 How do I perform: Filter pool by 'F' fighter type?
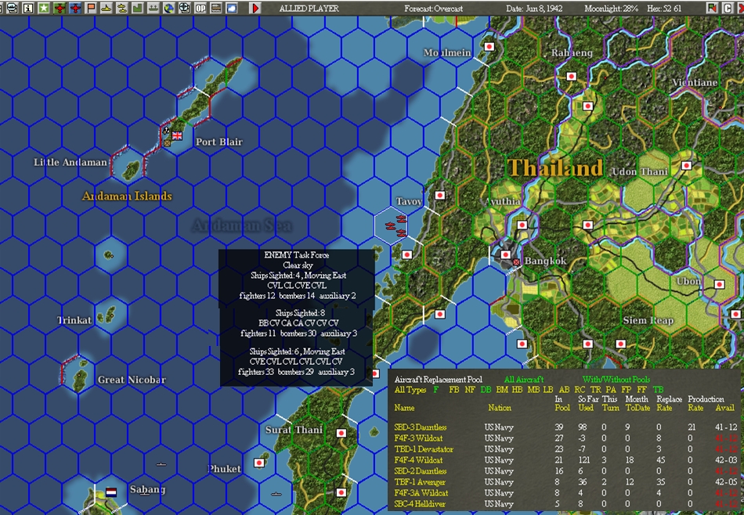[x=435, y=390]
